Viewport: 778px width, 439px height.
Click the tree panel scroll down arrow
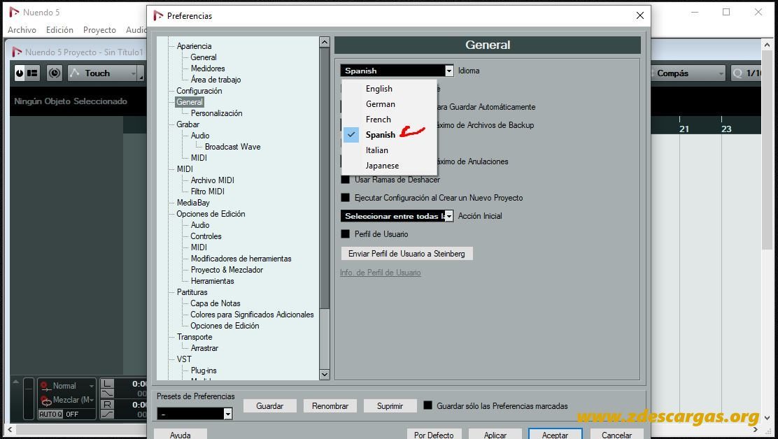pyautogui.click(x=325, y=375)
